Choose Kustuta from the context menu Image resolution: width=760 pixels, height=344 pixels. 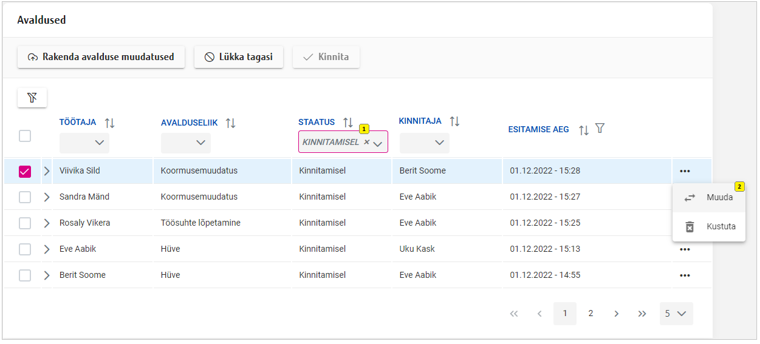pyautogui.click(x=709, y=227)
